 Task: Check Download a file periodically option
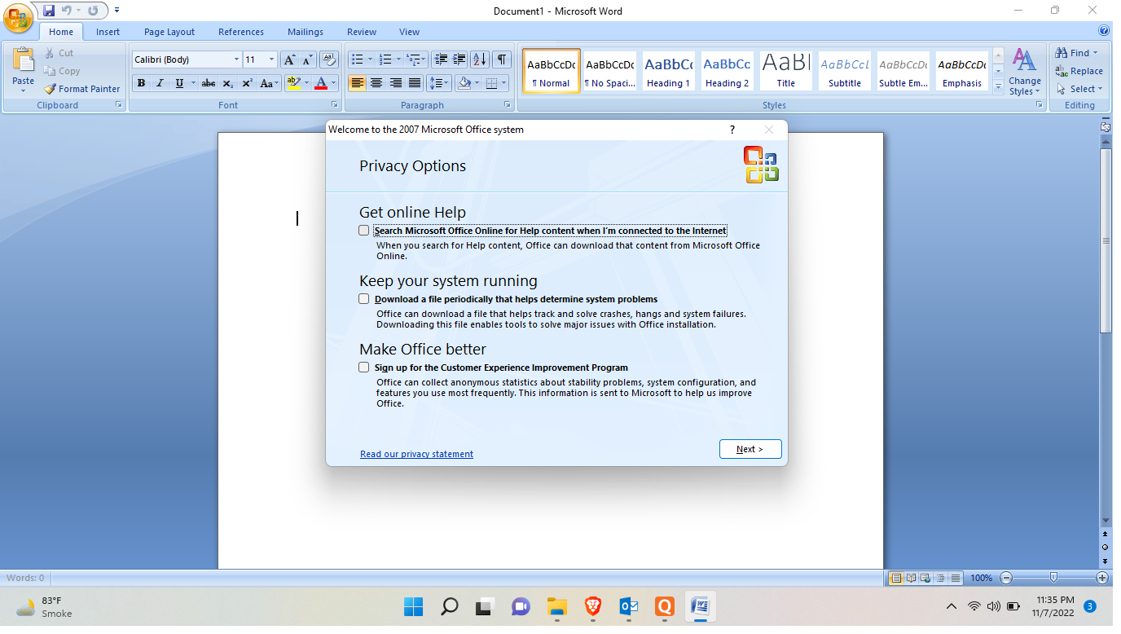tap(363, 299)
